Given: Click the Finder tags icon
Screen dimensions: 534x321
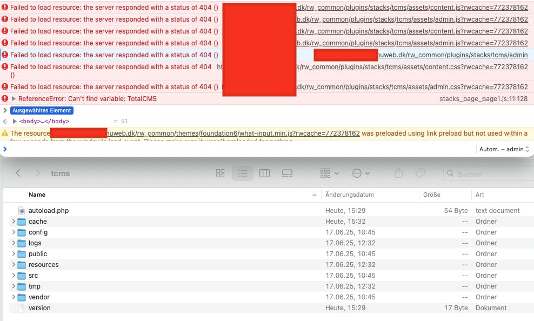Looking at the screenshot, I should click(420, 173).
